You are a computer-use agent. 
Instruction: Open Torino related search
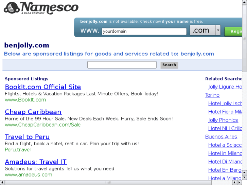tap(212, 95)
